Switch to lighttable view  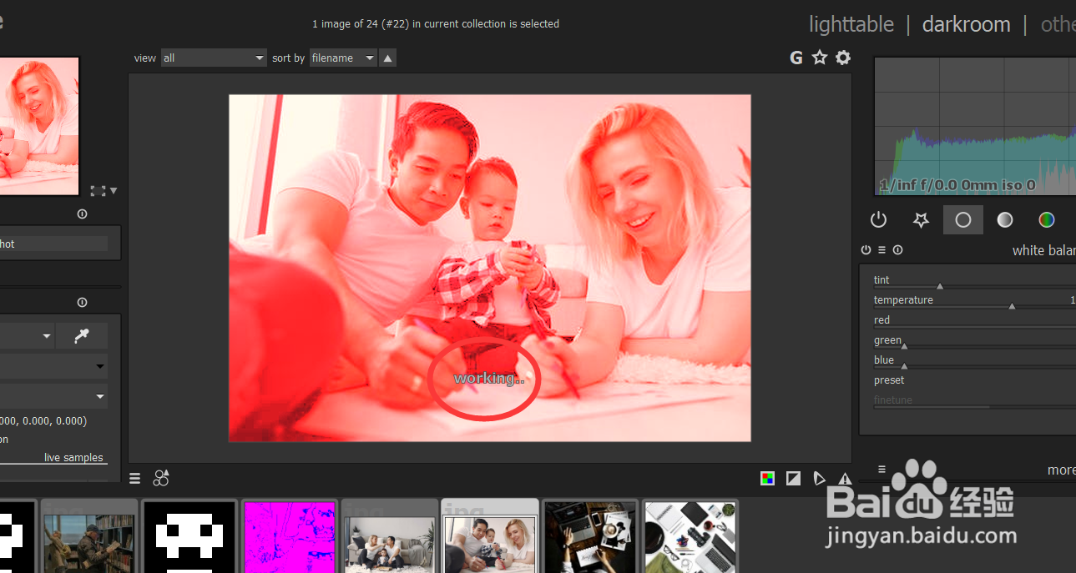coord(851,24)
